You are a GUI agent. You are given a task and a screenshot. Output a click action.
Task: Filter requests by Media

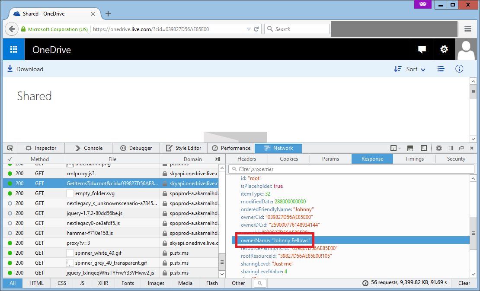pos(185,283)
